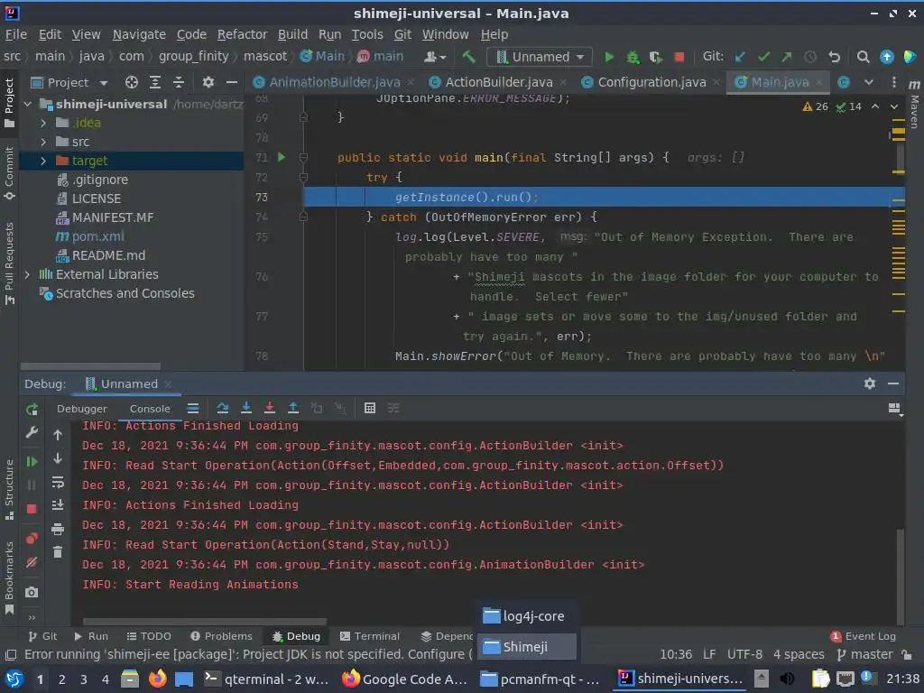Run 'Unnamed' with the green play icon
Image resolution: width=924 pixels, height=693 pixels.
pos(609,57)
